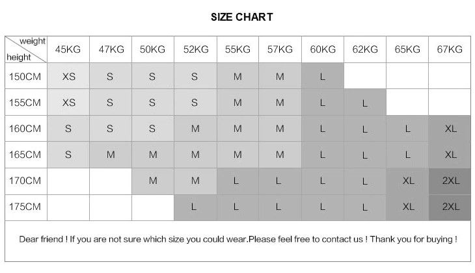The width and height of the screenshot is (475, 273).
Task: Select XS cell for 150CM and 45KG
Action: coord(68,76)
